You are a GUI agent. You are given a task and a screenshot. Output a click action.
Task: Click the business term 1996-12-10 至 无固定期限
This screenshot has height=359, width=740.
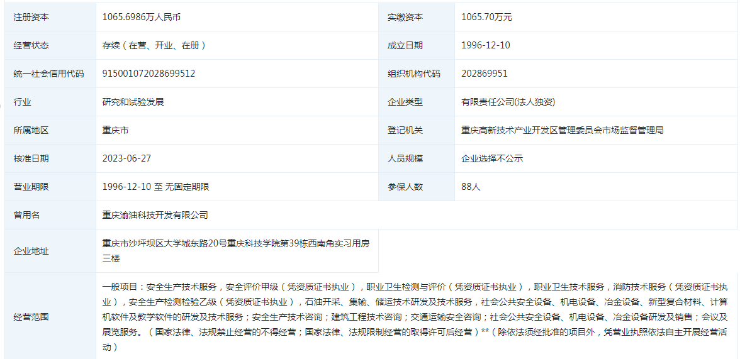[x=155, y=187]
